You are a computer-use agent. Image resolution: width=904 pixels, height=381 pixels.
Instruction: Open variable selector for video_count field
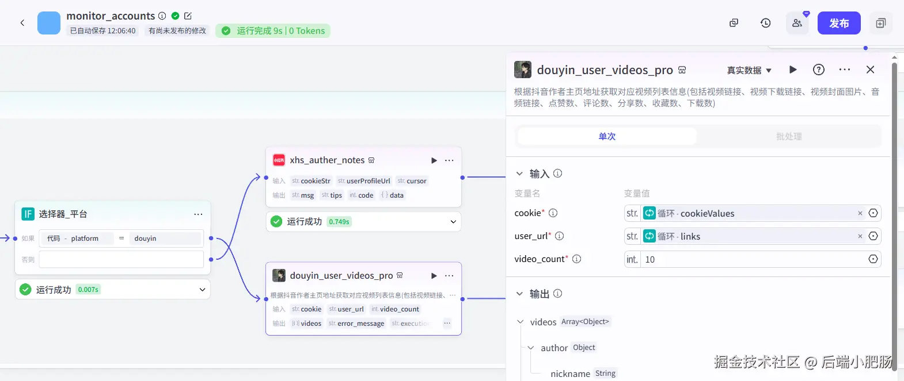click(x=873, y=259)
